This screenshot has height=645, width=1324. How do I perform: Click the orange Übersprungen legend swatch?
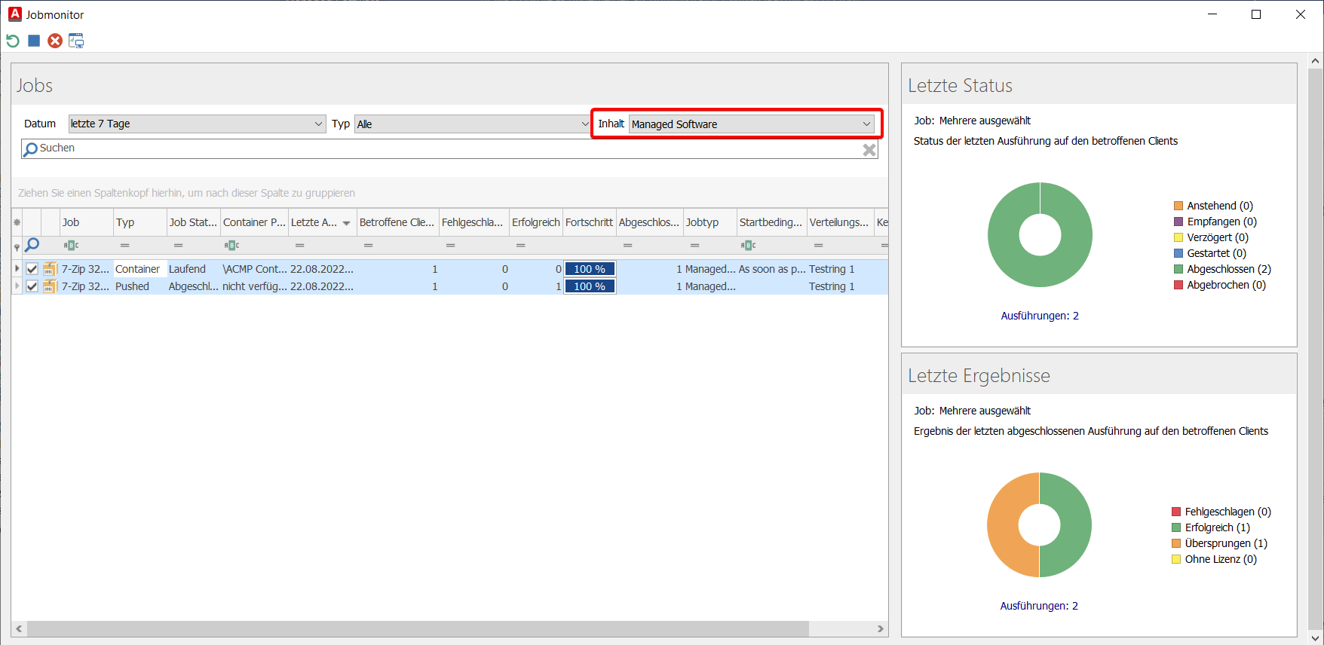(1176, 543)
